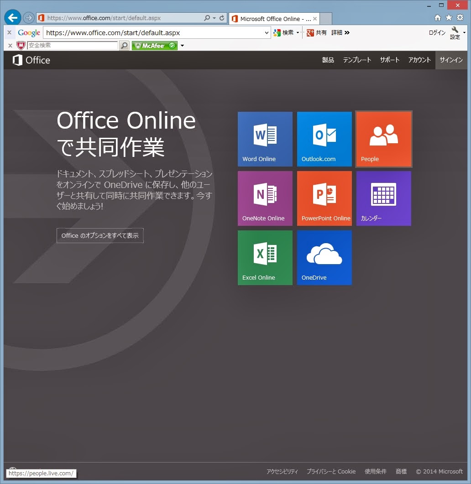Maximize the browser window
This screenshot has width=471, height=484.
click(x=441, y=5)
